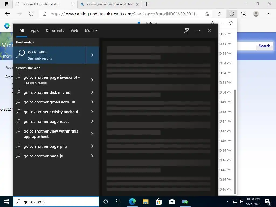Click the 10:49 PM history entry
This screenshot has width=276, height=207.
pyautogui.click(x=225, y=102)
